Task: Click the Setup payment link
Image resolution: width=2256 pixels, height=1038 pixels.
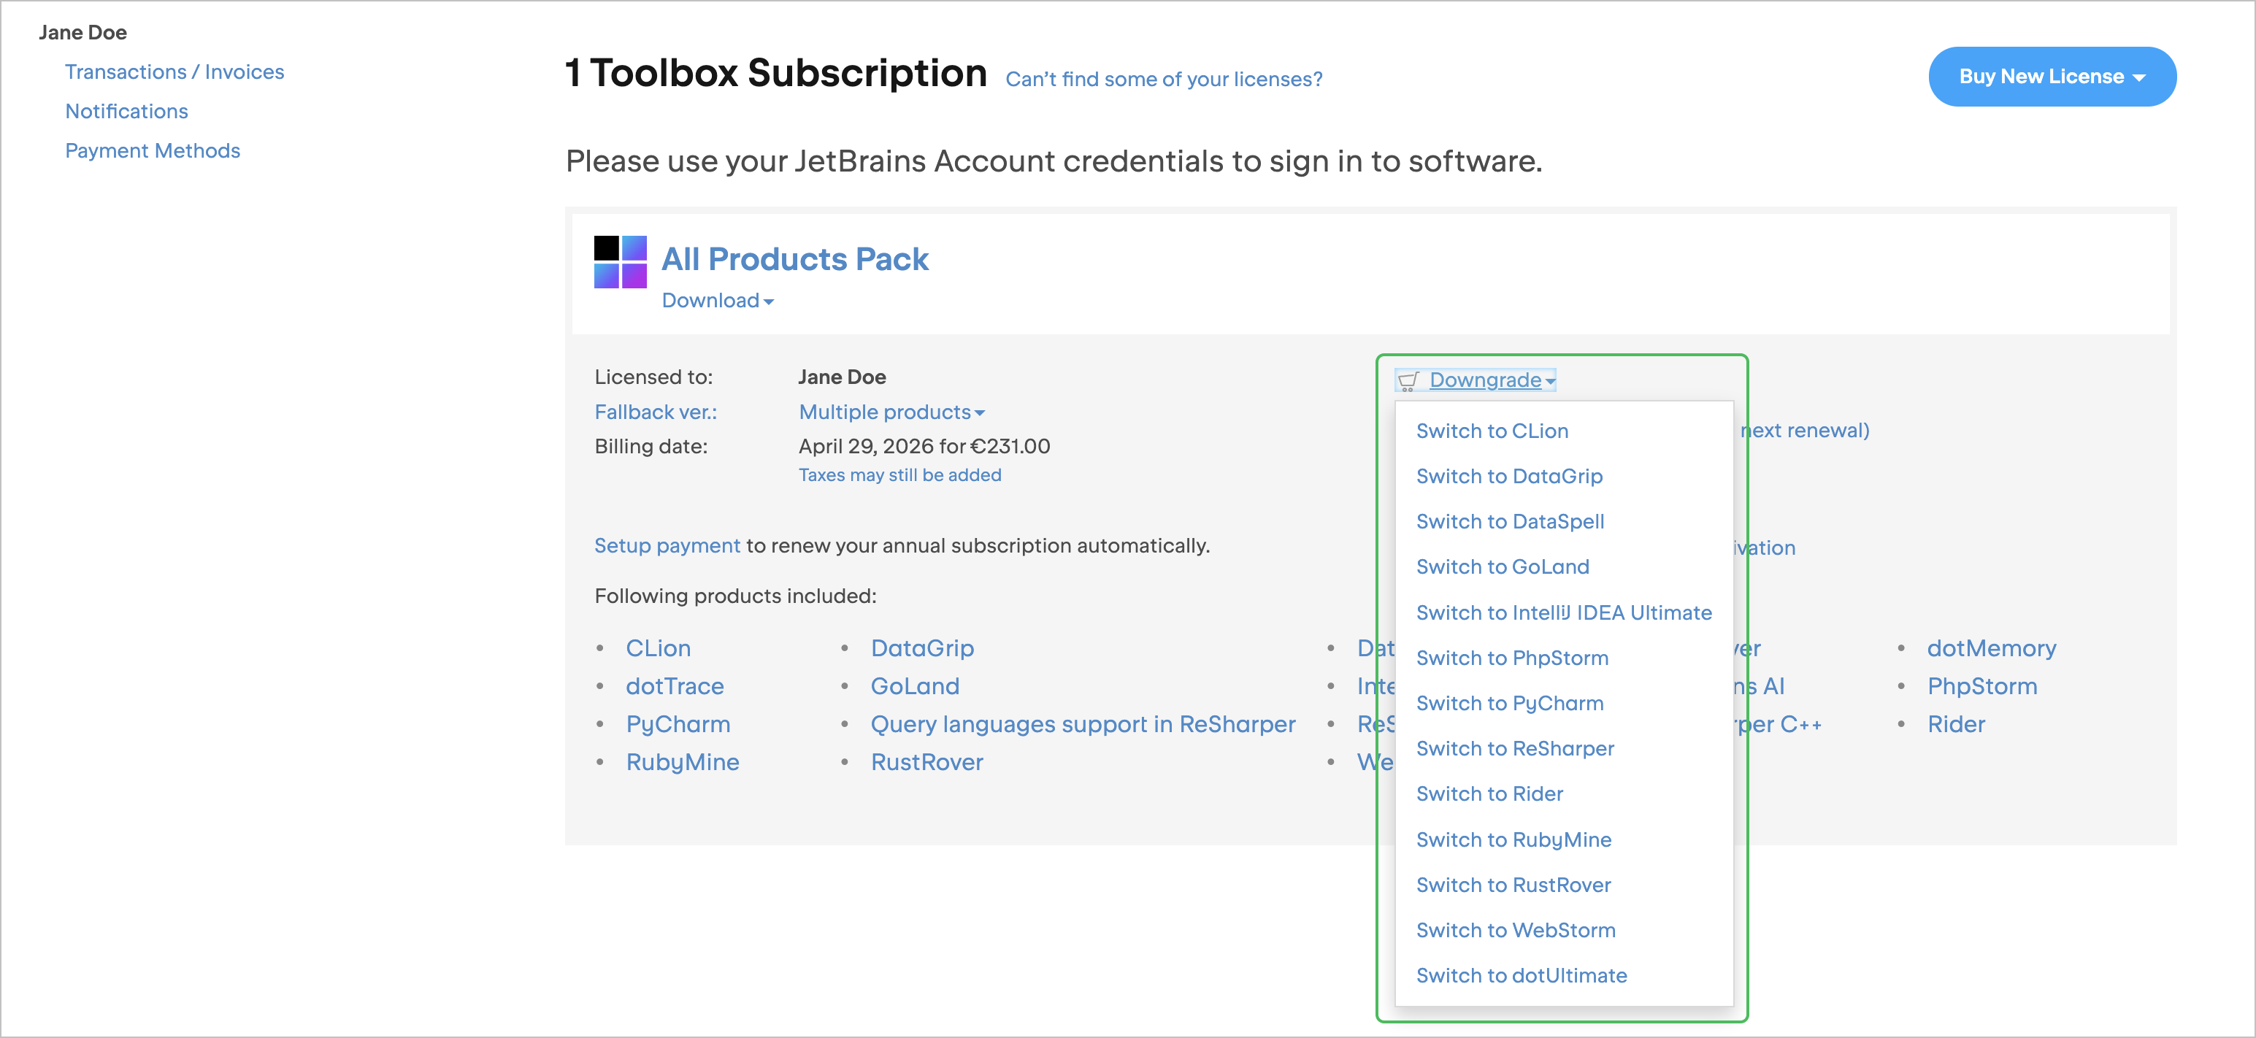Action: tap(667, 546)
